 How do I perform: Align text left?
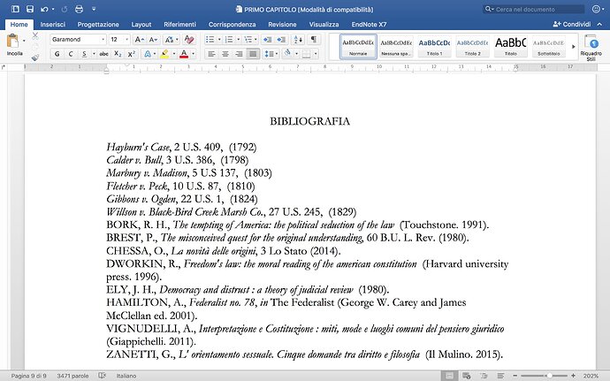tap(211, 54)
